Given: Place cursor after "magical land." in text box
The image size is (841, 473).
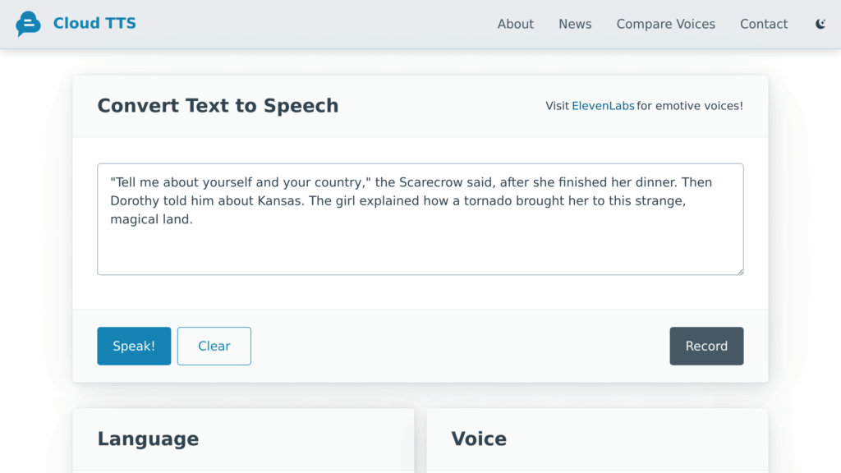Looking at the screenshot, I should (193, 219).
